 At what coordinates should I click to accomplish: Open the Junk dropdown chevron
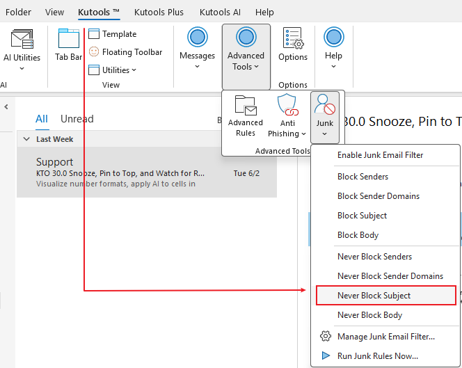pyautogui.click(x=325, y=134)
